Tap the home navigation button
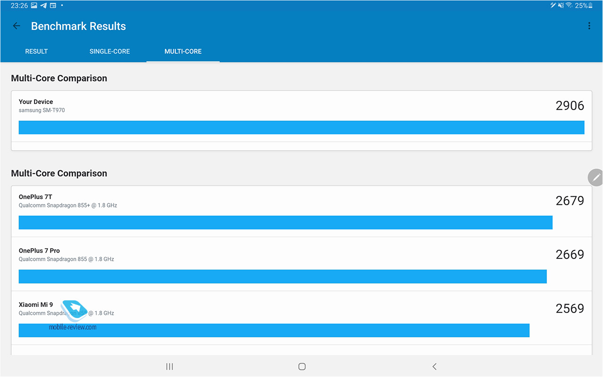The image size is (603, 377). [x=302, y=367]
